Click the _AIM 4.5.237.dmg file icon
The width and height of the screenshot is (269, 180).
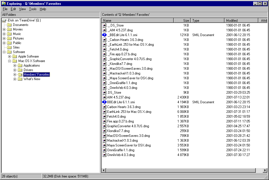point(104,30)
